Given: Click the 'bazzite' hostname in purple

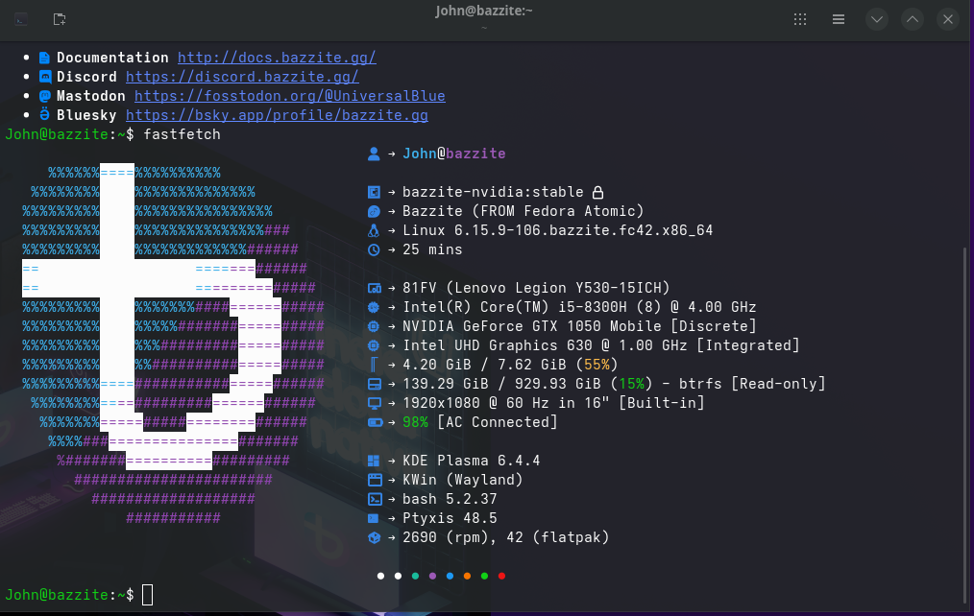Looking at the screenshot, I should point(475,154).
